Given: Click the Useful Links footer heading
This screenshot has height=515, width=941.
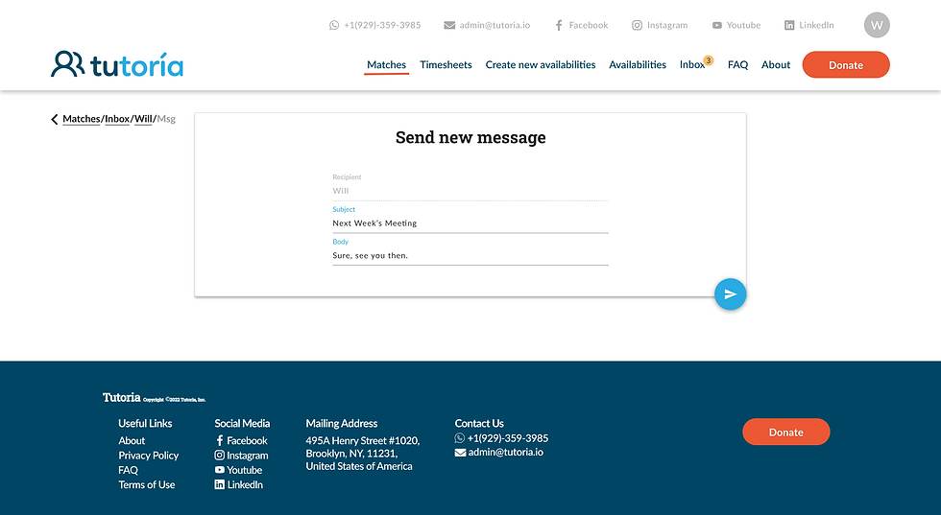Looking at the screenshot, I should pyautogui.click(x=145, y=423).
